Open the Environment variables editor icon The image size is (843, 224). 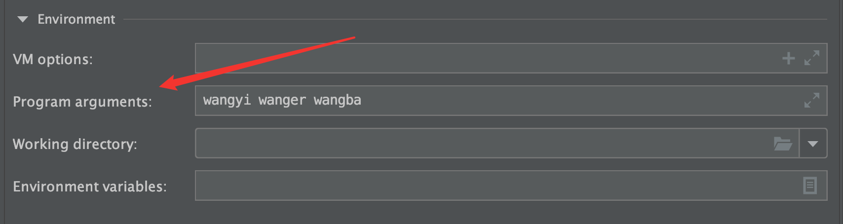click(810, 186)
